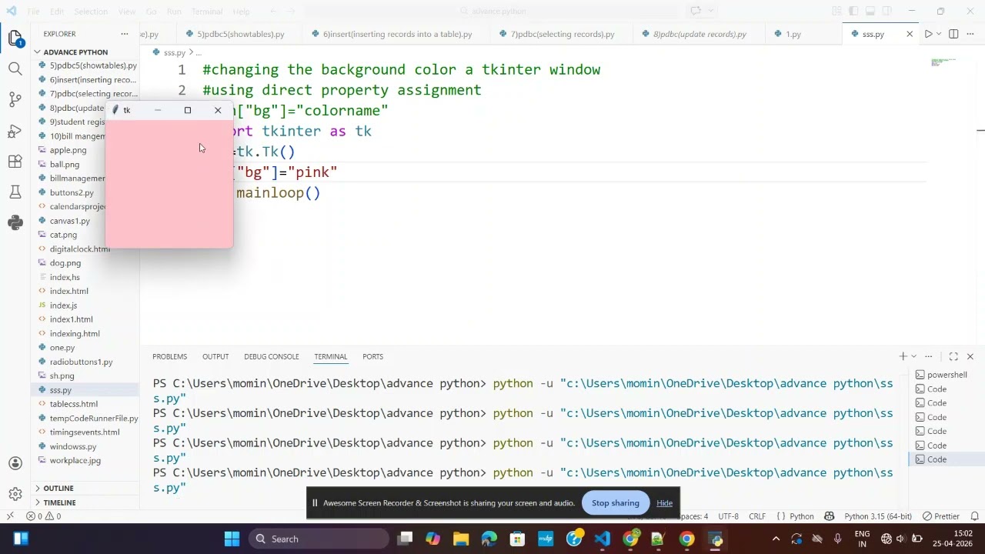Image resolution: width=985 pixels, height=554 pixels.
Task: Maximize the pink tk window
Action: (x=187, y=110)
